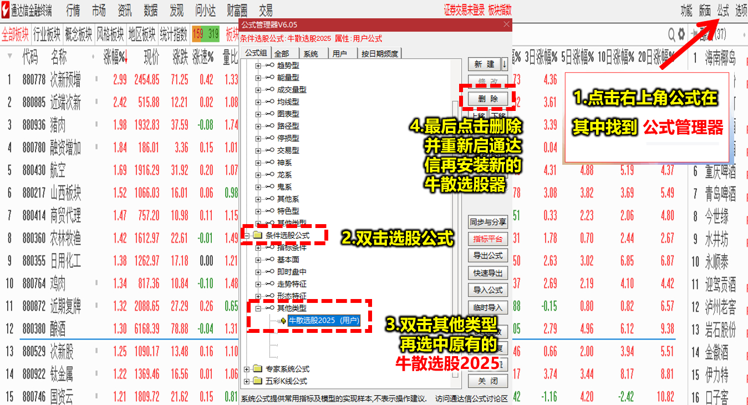
Task: Open the 功能 menu
Action: coord(686,10)
